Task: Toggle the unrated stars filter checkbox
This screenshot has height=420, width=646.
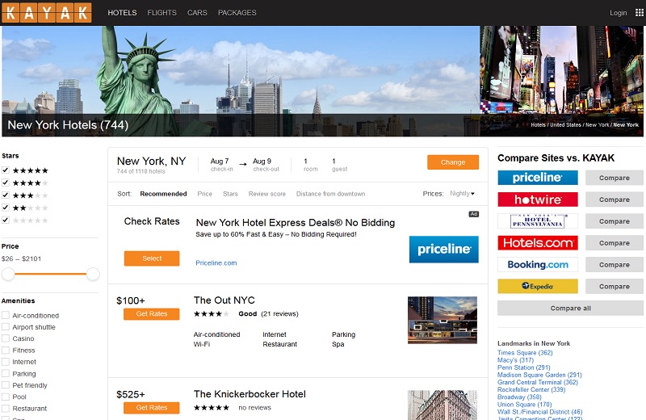Action: 6,220
